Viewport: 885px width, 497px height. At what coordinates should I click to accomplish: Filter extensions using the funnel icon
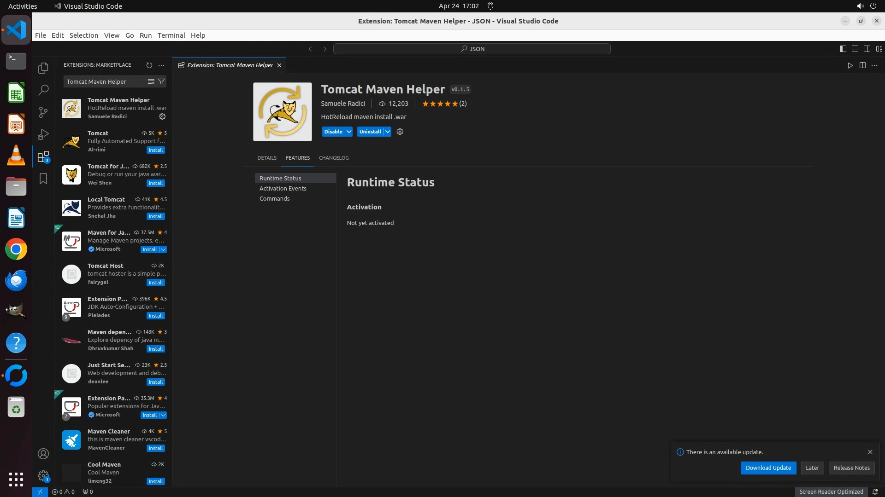(161, 81)
